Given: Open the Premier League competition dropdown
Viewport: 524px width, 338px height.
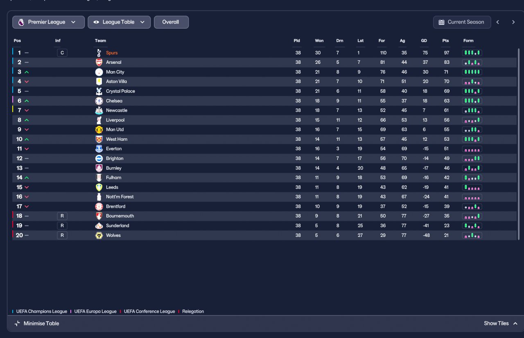Looking at the screenshot, I should 48,22.
